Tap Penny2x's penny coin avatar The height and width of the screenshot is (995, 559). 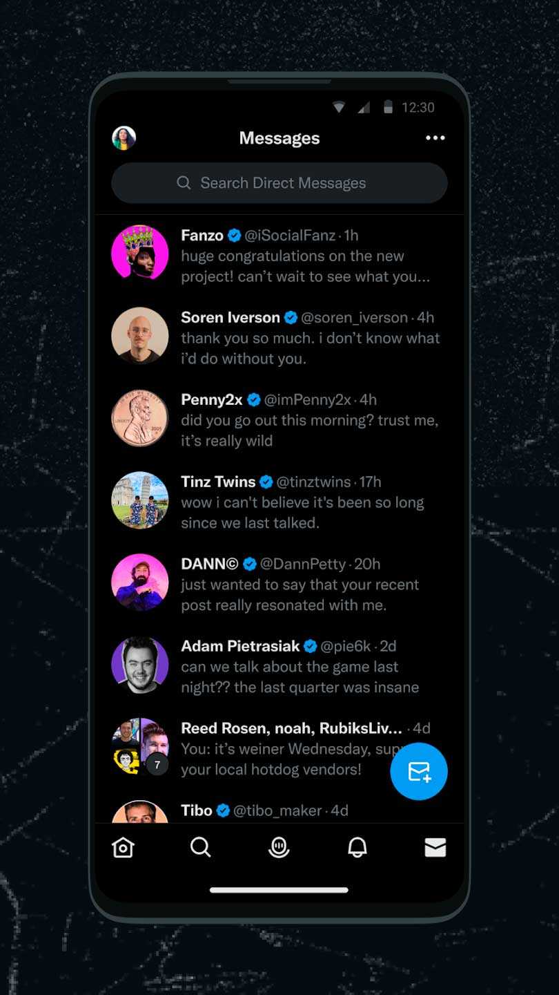click(x=140, y=418)
